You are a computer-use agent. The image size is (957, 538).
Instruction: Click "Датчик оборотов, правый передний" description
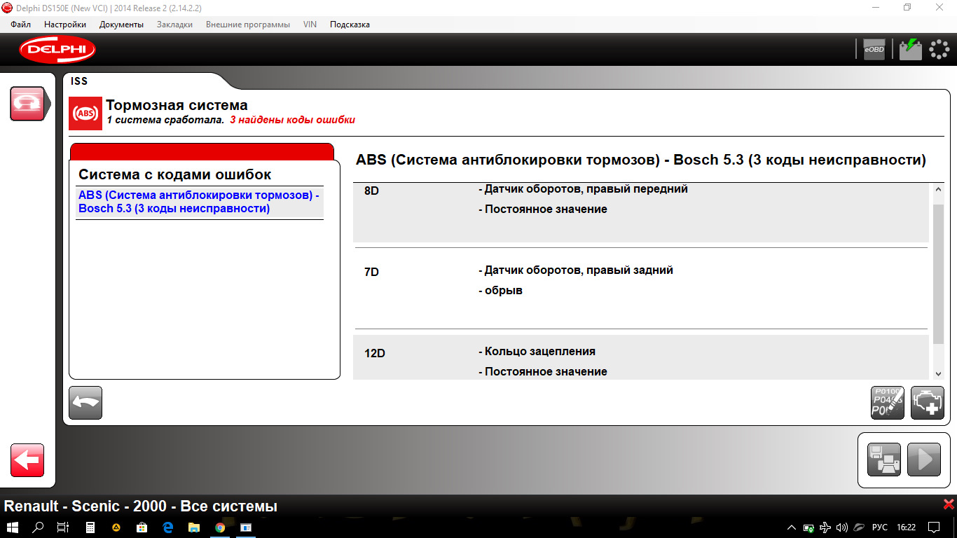[x=583, y=189]
